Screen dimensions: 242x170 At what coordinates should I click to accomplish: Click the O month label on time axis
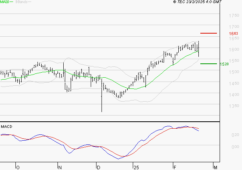(x=18, y=168)
